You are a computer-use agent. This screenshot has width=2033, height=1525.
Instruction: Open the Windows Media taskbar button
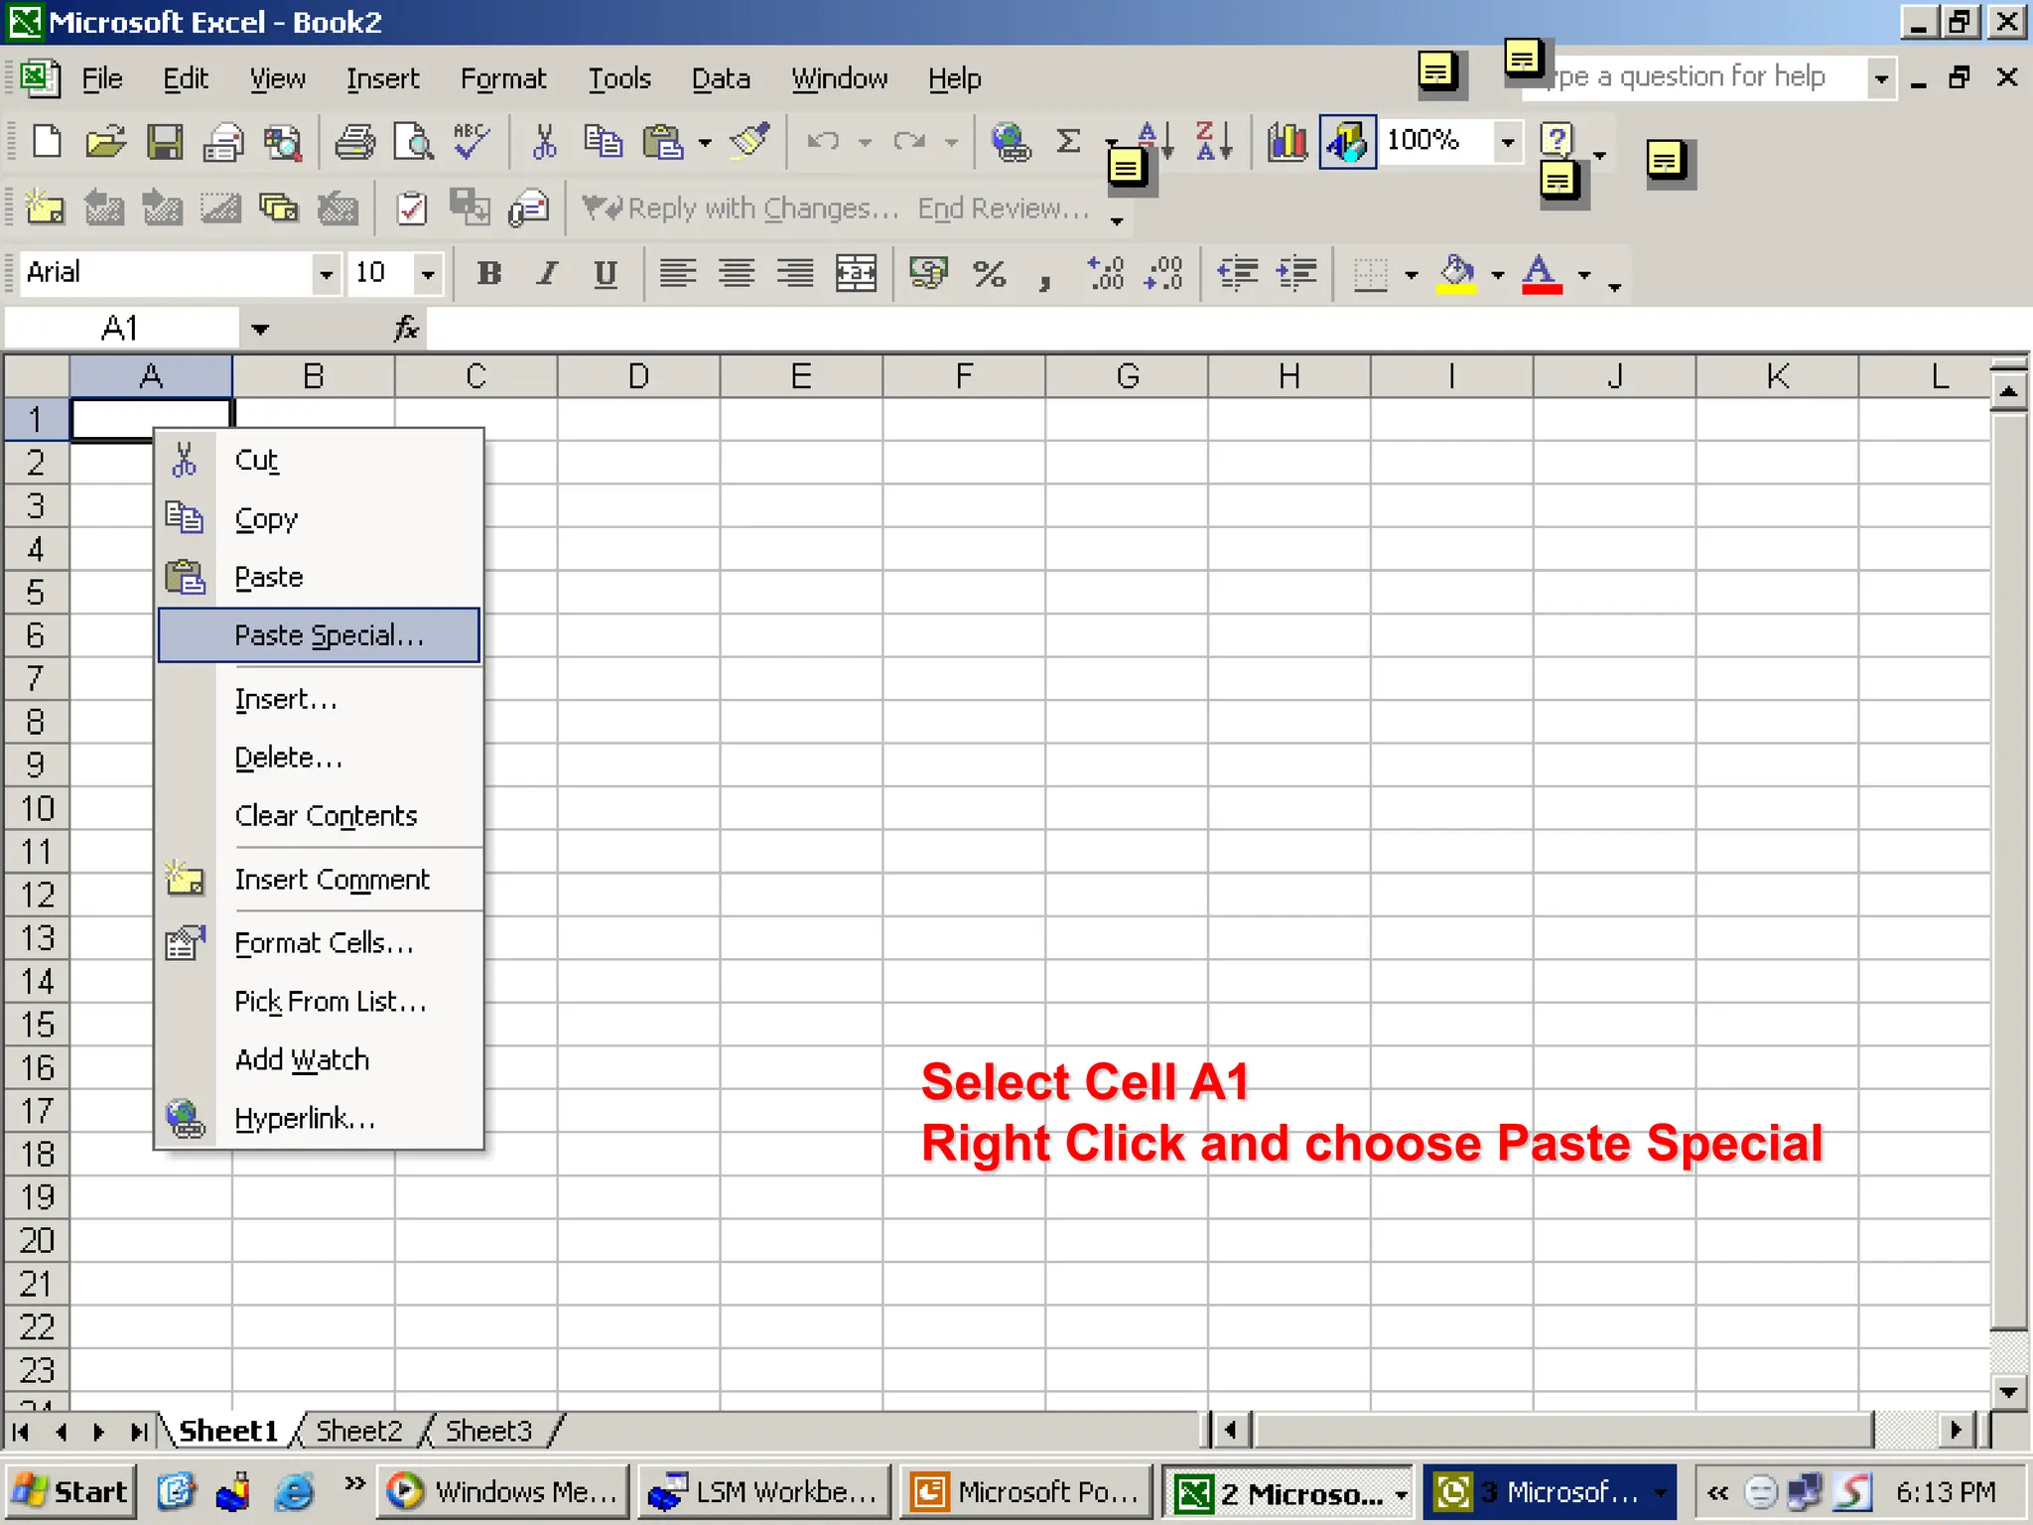(x=503, y=1491)
